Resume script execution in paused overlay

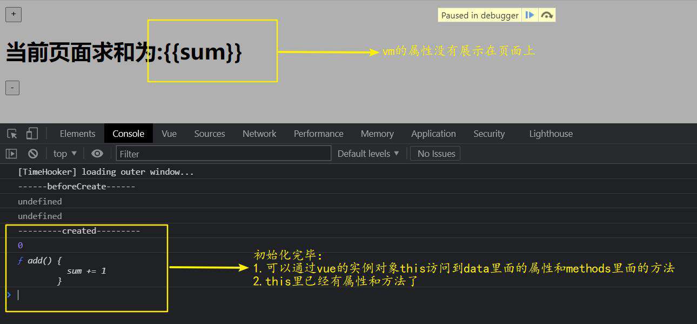(x=530, y=15)
